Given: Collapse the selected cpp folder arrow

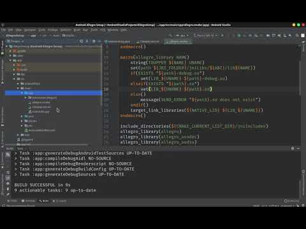Looking at the screenshot, I should (x=22, y=93).
